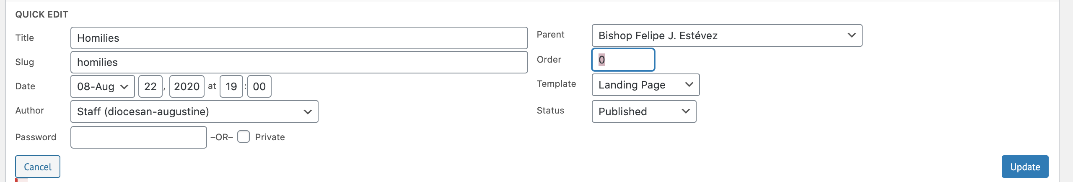This screenshot has height=182, width=1073.
Task: Click the blue Update button
Action: (x=1025, y=167)
